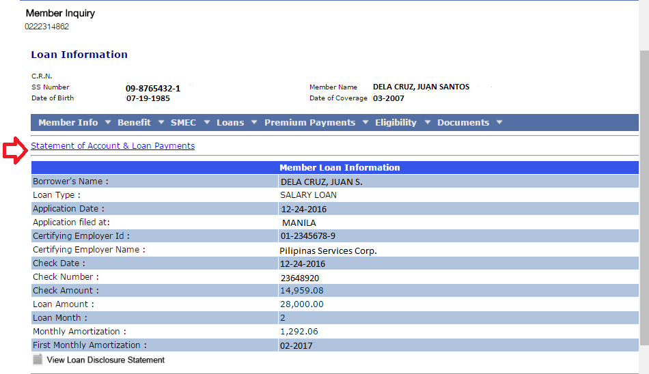Open the Loans menu
649x374 pixels.
230,123
